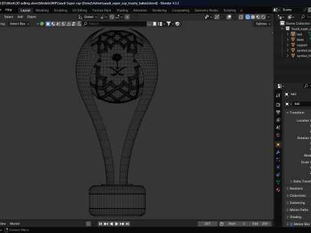
Task: Open the Object Data mesh tab
Action: pos(278,183)
